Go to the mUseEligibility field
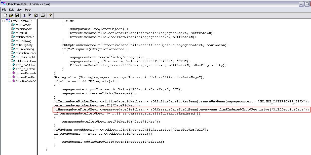311x155 pixels. 24,45
